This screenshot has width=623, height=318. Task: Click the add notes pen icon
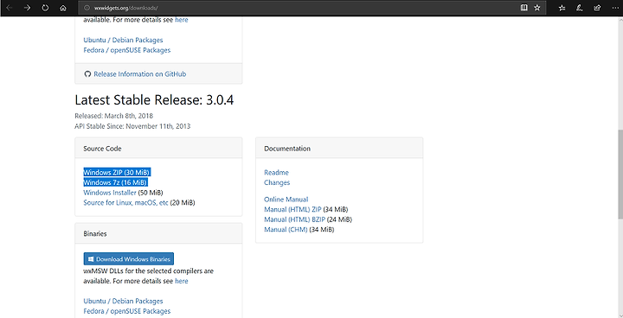coord(580,8)
